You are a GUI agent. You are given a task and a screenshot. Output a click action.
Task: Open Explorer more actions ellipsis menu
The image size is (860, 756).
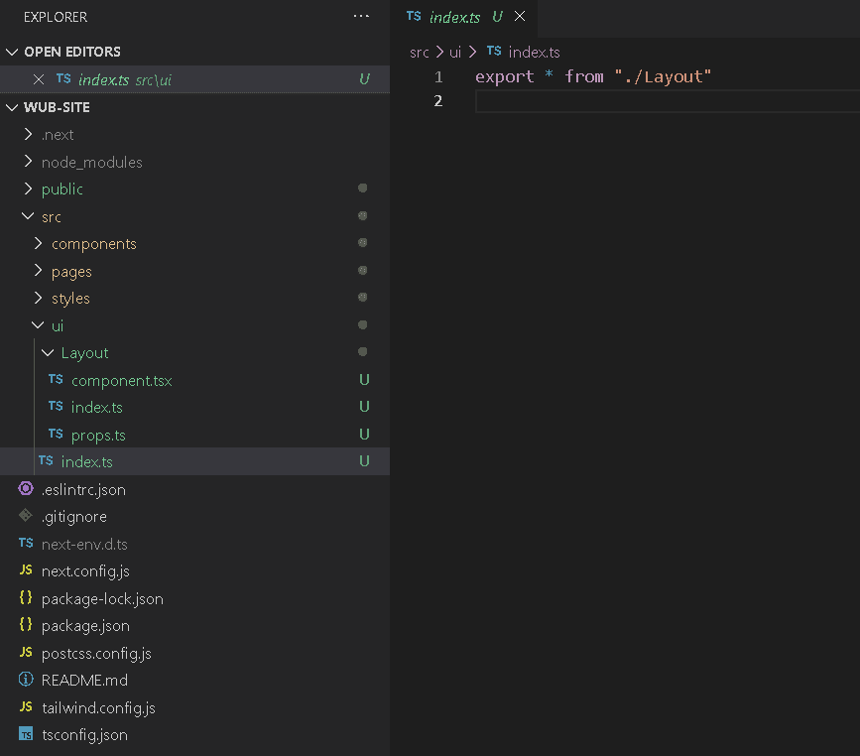pyautogui.click(x=361, y=17)
